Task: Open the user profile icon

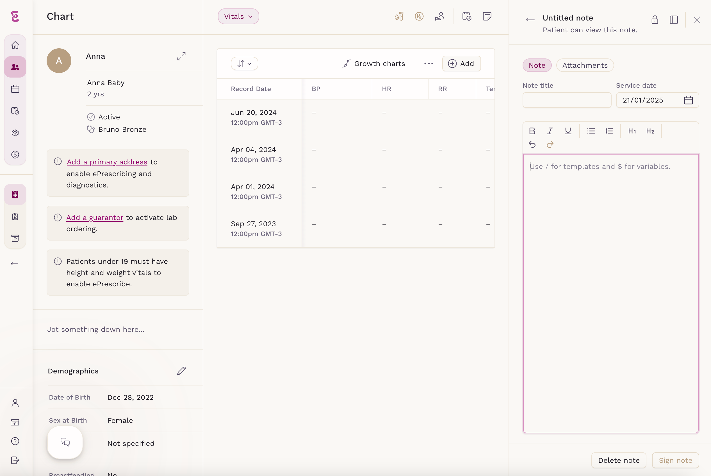Action: tap(15, 403)
